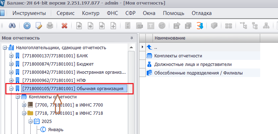This screenshot has height=134, width=278.
Task: Click the page with plus icon
Action: click(113, 26)
